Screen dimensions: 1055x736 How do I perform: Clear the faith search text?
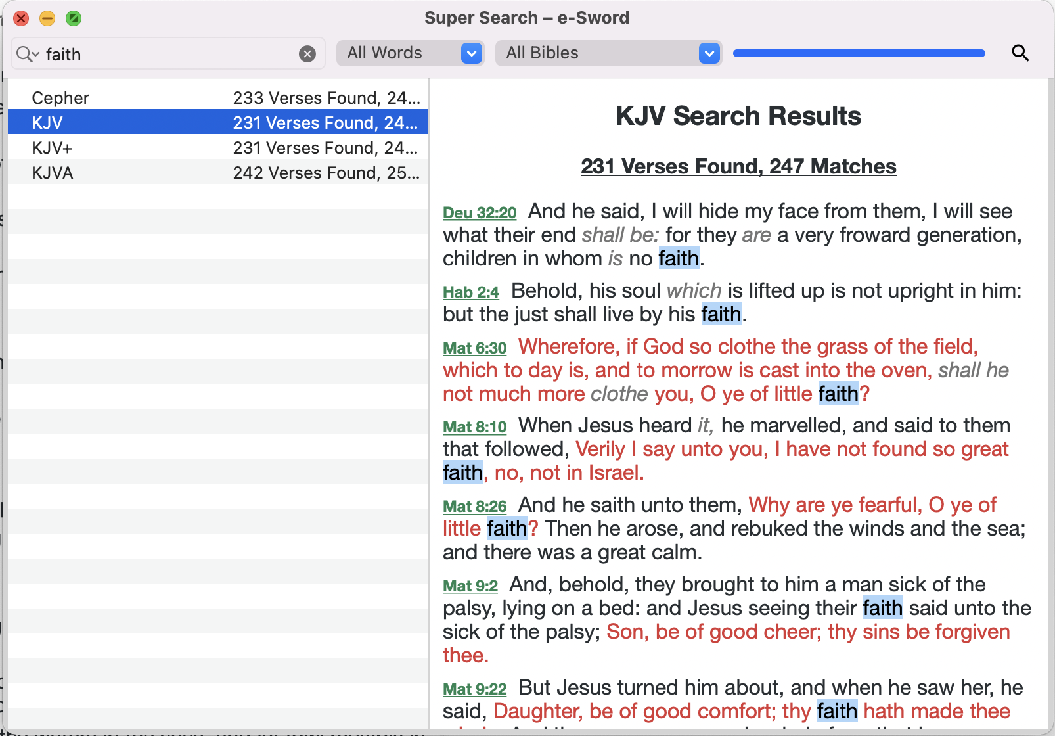307,54
